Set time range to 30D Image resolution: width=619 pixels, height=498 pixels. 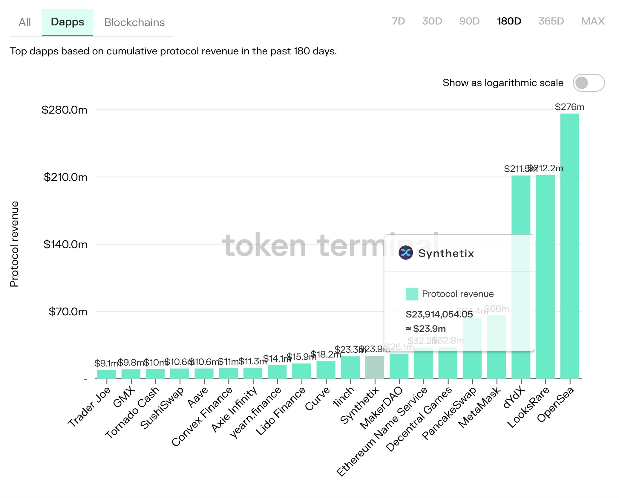[432, 21]
